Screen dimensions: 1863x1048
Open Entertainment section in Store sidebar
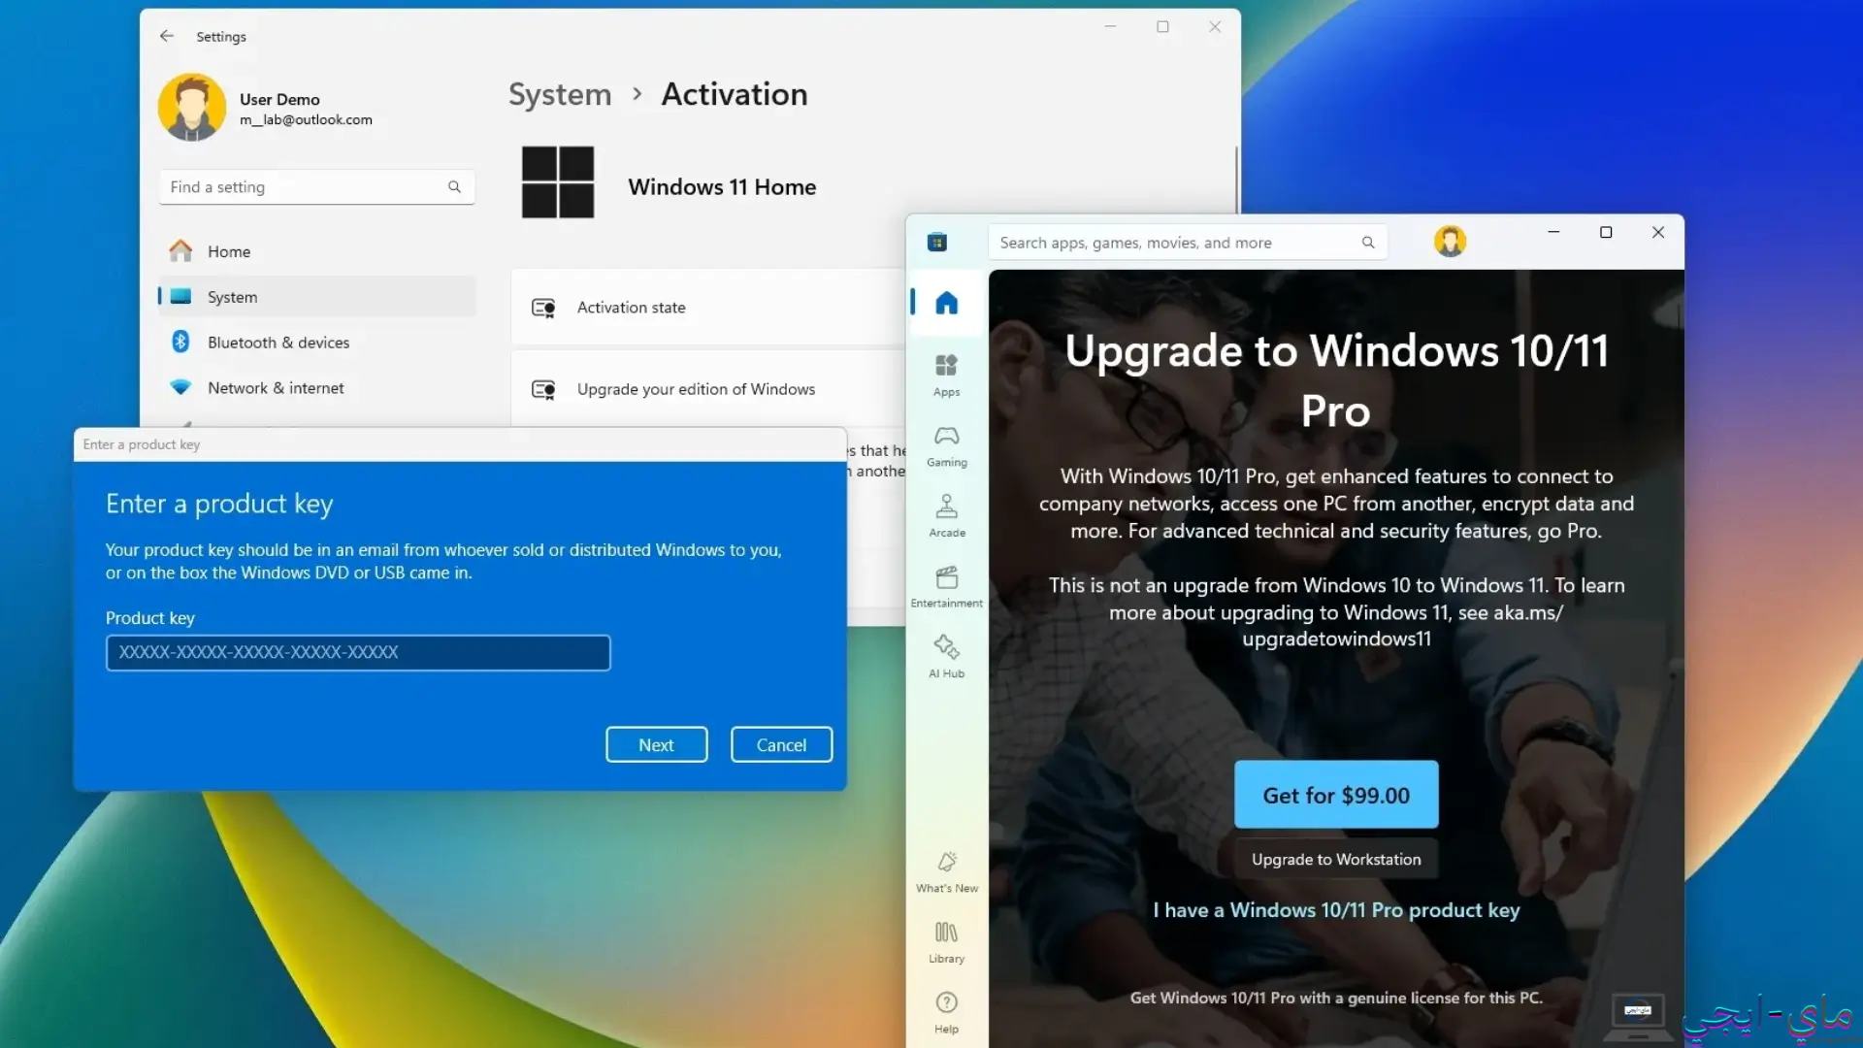click(947, 587)
